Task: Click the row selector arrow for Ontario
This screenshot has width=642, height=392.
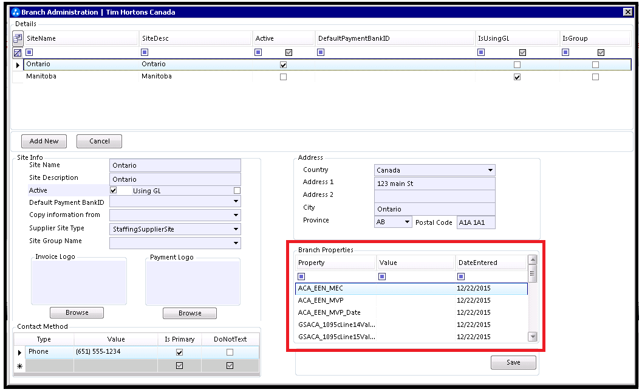Action: 18,64
